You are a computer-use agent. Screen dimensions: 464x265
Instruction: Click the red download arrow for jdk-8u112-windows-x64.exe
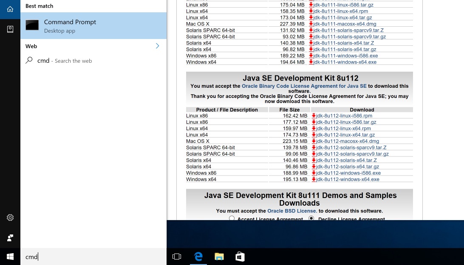(314, 179)
